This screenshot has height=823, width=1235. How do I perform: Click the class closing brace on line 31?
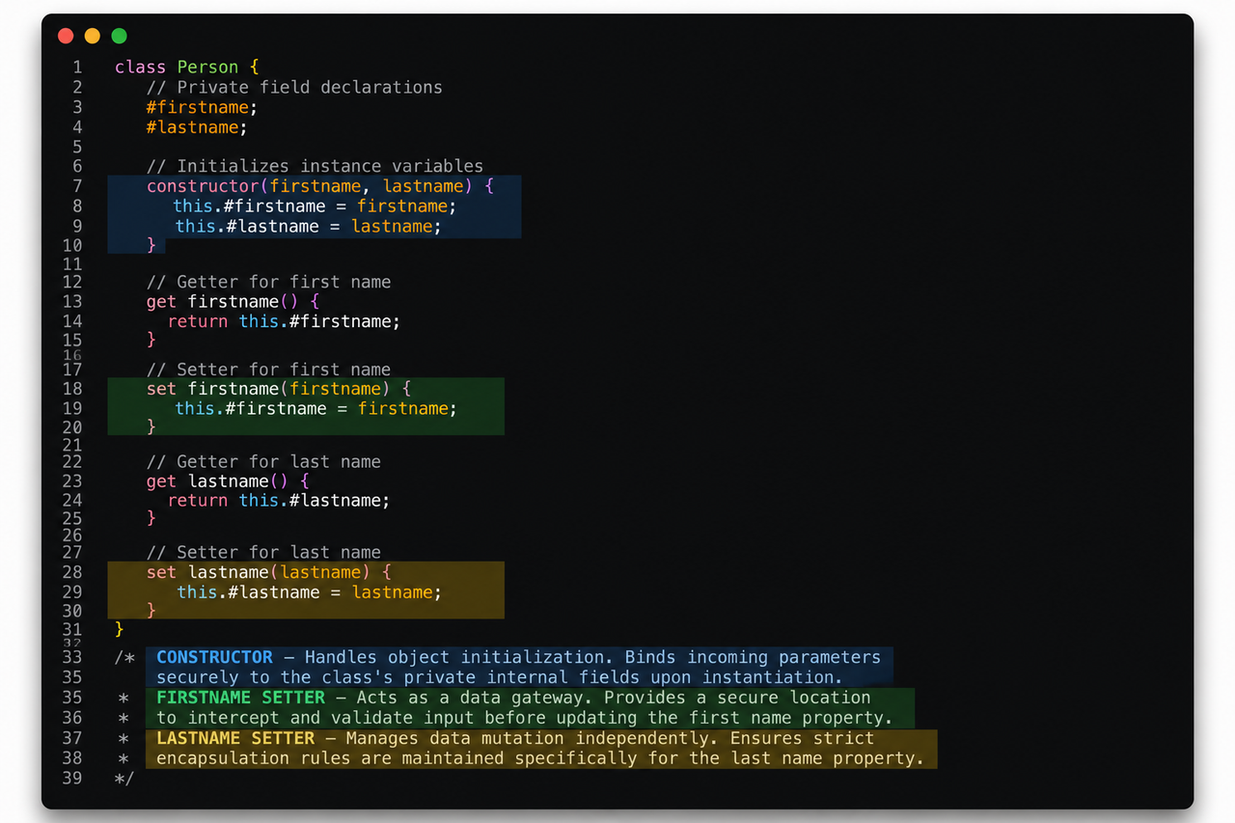point(120,629)
